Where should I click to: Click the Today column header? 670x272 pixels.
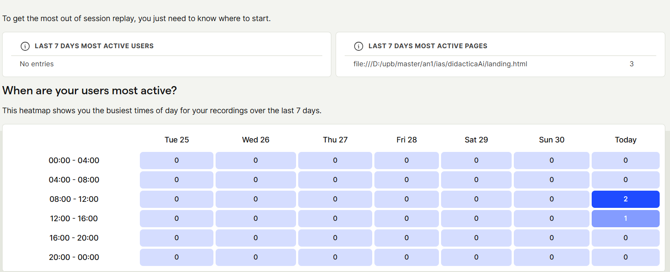(625, 140)
